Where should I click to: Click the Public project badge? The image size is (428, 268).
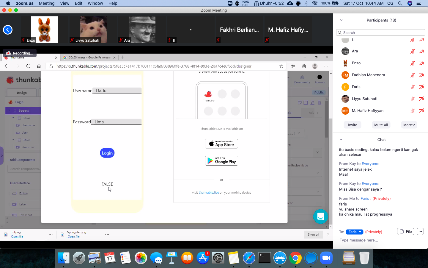click(x=319, y=92)
